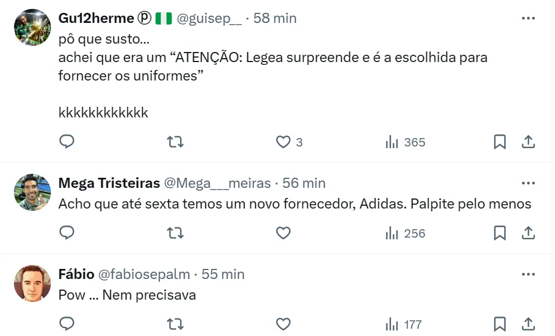Screen dimensions: 555x336
Task: Bookmark Mega Tristeiras' tweet
Action: tap(500, 233)
